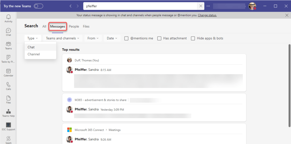Enable the Has attachment filter
The height and width of the screenshot is (144, 291).
pyautogui.click(x=159, y=38)
